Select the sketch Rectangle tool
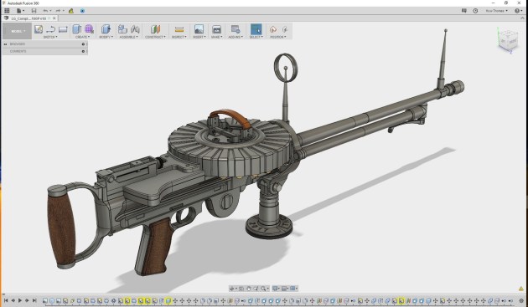This screenshot has width=528, height=307. (x=63, y=29)
